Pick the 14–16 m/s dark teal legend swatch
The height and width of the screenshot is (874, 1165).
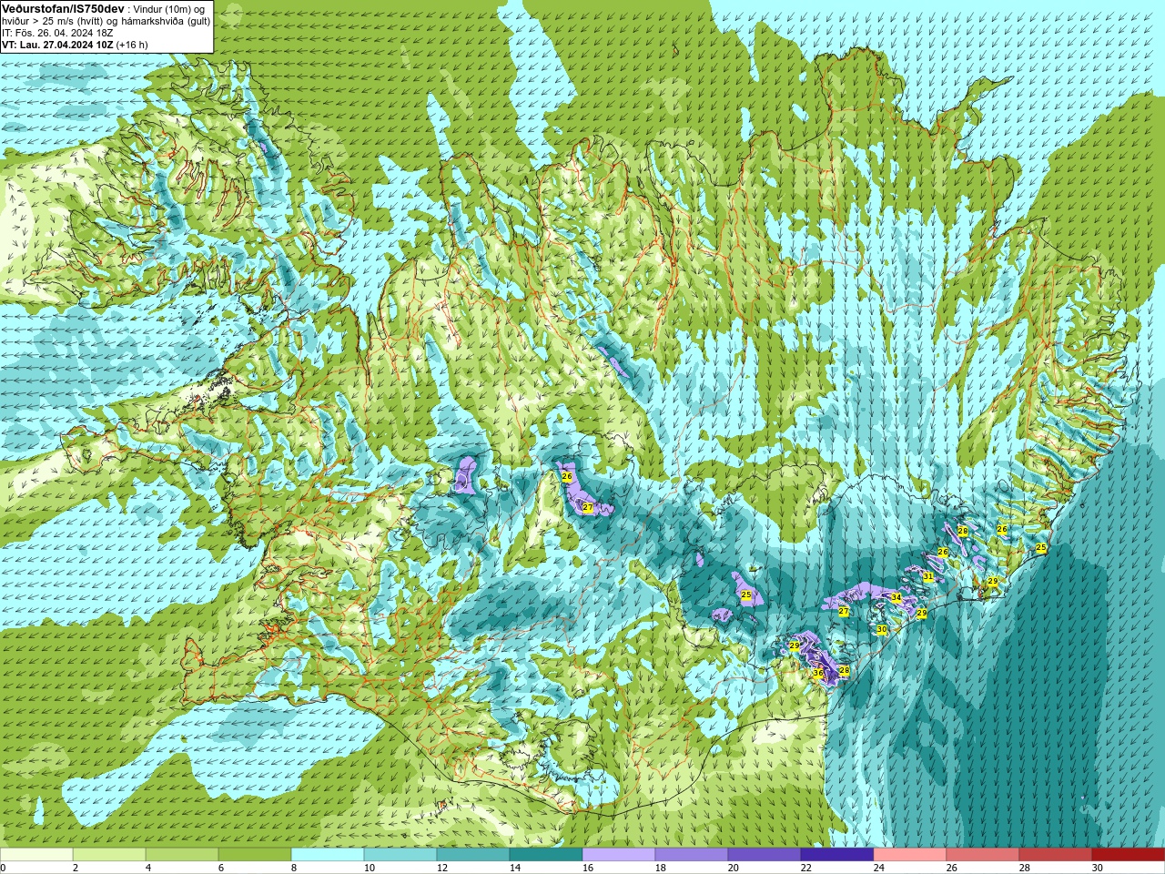pyautogui.click(x=546, y=855)
